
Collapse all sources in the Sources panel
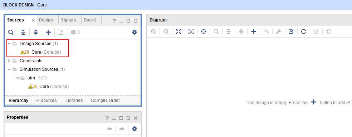[x=23, y=32]
